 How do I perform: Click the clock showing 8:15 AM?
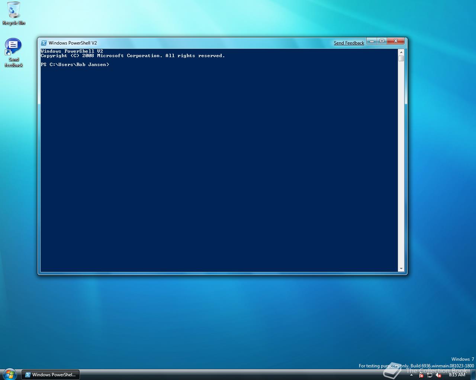point(457,374)
